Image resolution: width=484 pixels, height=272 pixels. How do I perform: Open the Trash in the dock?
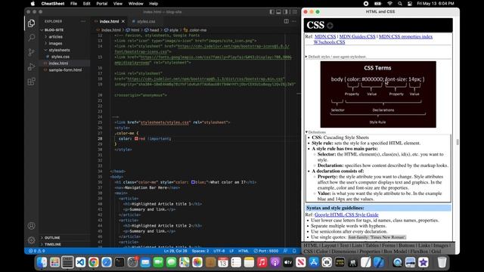(x=442, y=262)
